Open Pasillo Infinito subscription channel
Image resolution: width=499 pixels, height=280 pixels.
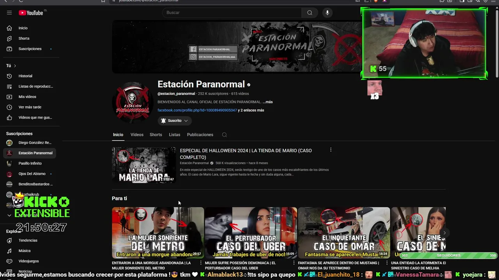(30, 163)
